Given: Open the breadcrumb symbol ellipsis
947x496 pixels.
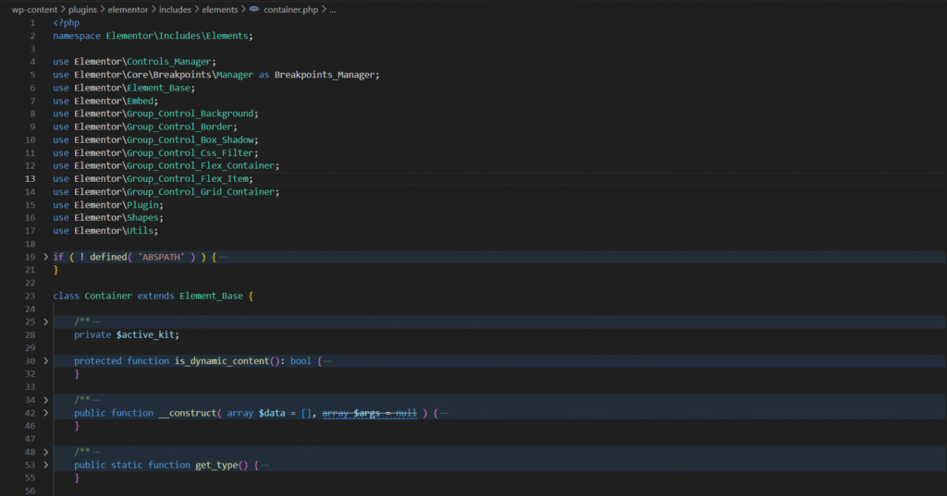Looking at the screenshot, I should click(x=333, y=8).
